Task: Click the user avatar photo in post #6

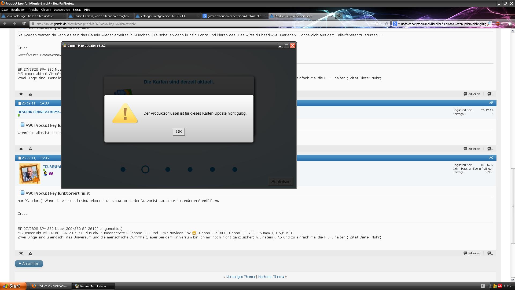Action: coord(30,174)
